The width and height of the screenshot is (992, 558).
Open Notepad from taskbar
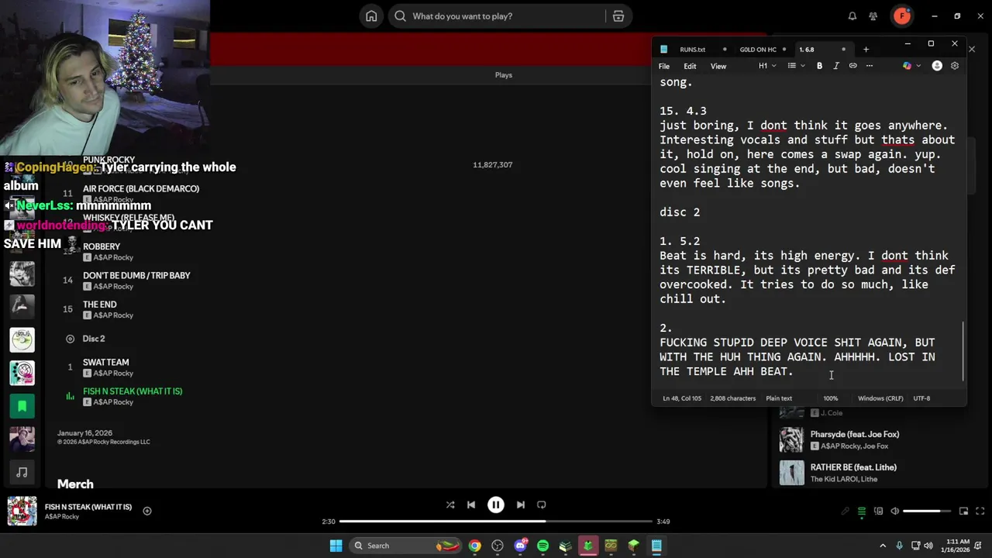(x=656, y=546)
